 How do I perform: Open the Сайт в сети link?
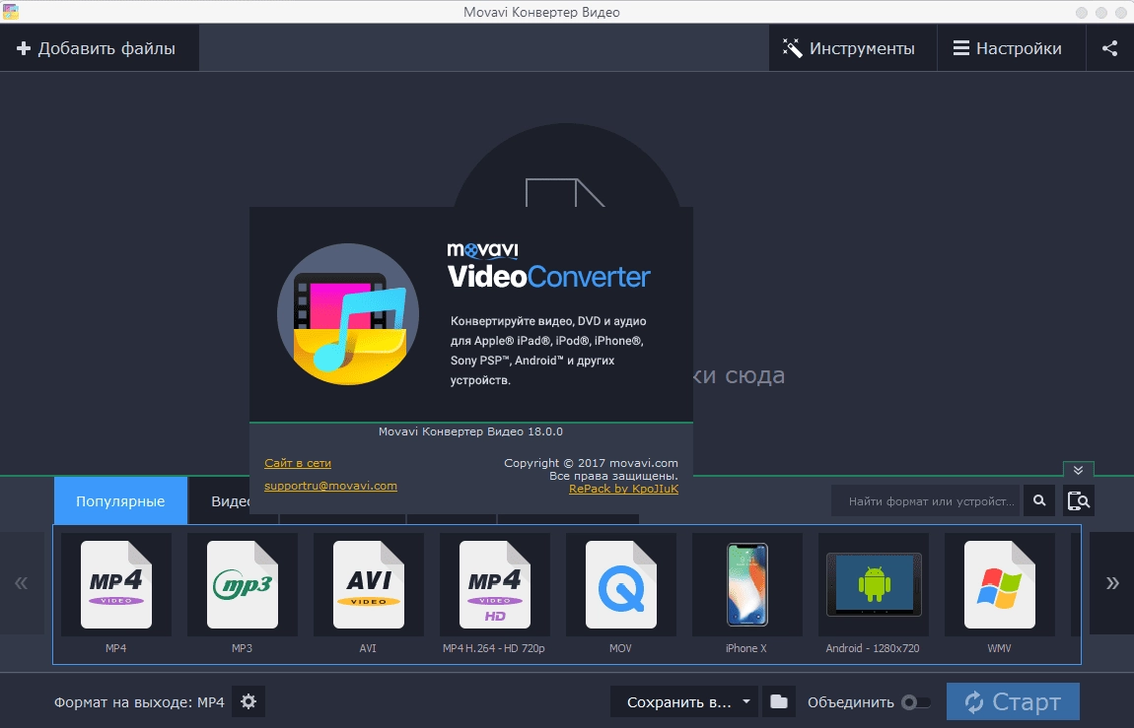pos(298,463)
